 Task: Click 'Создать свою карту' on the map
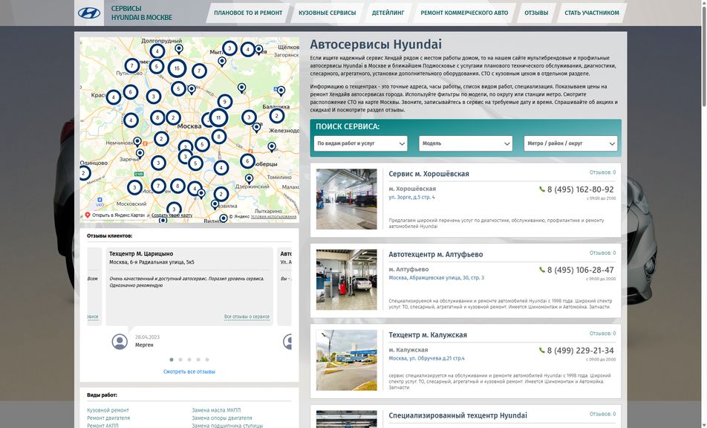point(172,215)
